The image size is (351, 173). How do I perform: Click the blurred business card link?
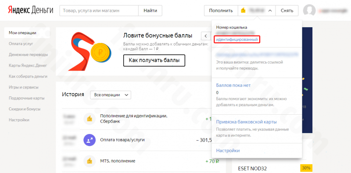tap(257, 54)
